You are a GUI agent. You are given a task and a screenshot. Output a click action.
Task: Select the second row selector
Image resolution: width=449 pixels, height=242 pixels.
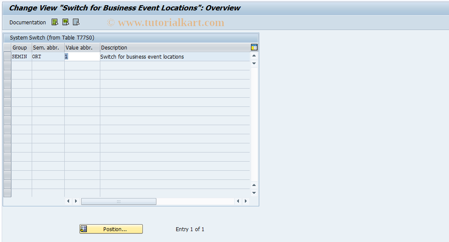(x=7, y=66)
